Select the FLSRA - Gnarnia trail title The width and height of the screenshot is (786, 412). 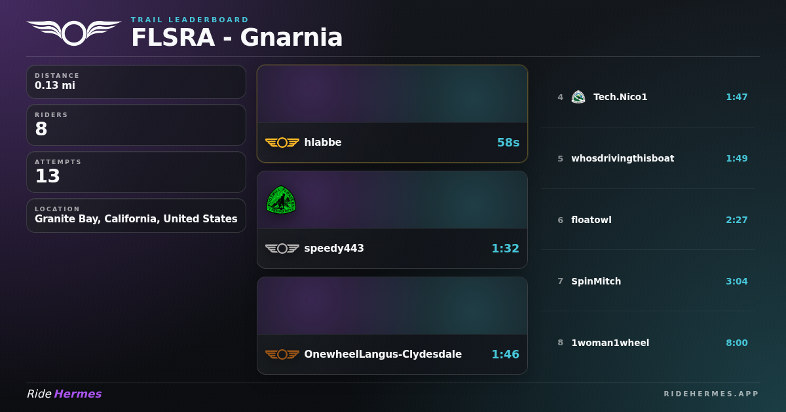(237, 37)
